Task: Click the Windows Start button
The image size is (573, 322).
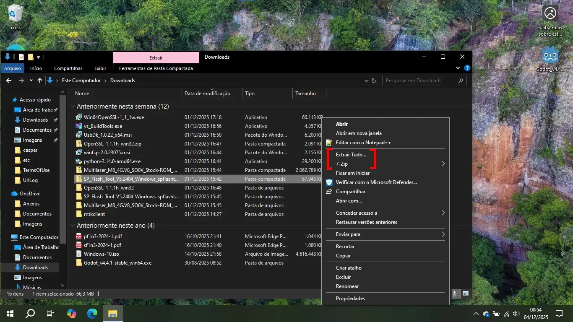Action: pos(9,313)
